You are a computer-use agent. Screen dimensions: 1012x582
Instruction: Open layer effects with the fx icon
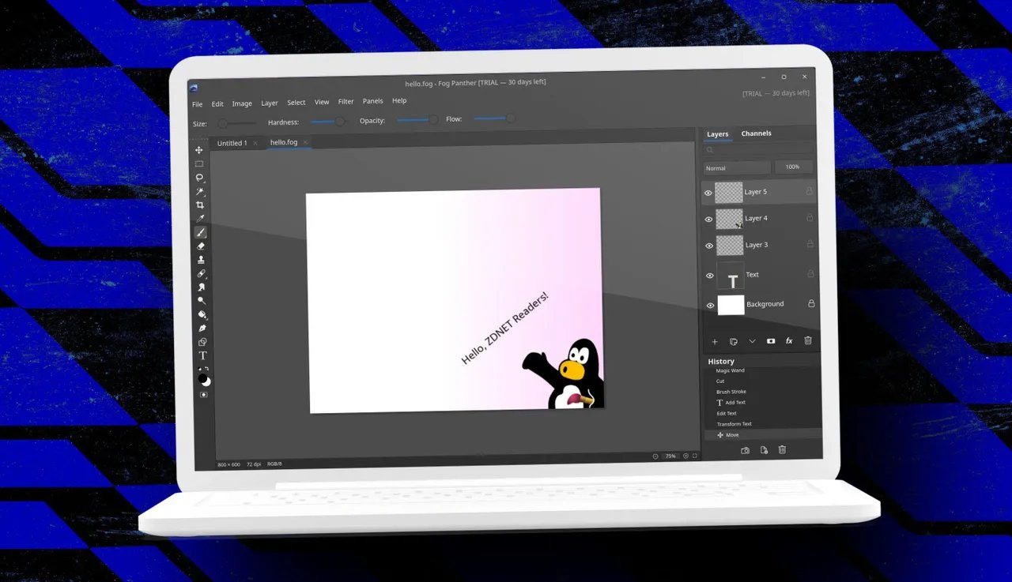click(788, 340)
